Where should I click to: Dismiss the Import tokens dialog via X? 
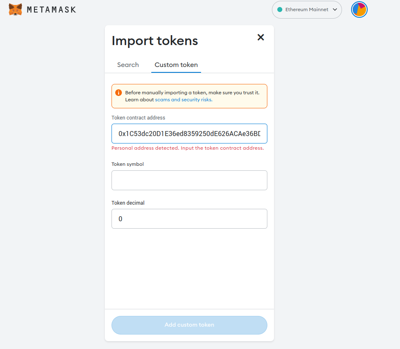pos(260,37)
